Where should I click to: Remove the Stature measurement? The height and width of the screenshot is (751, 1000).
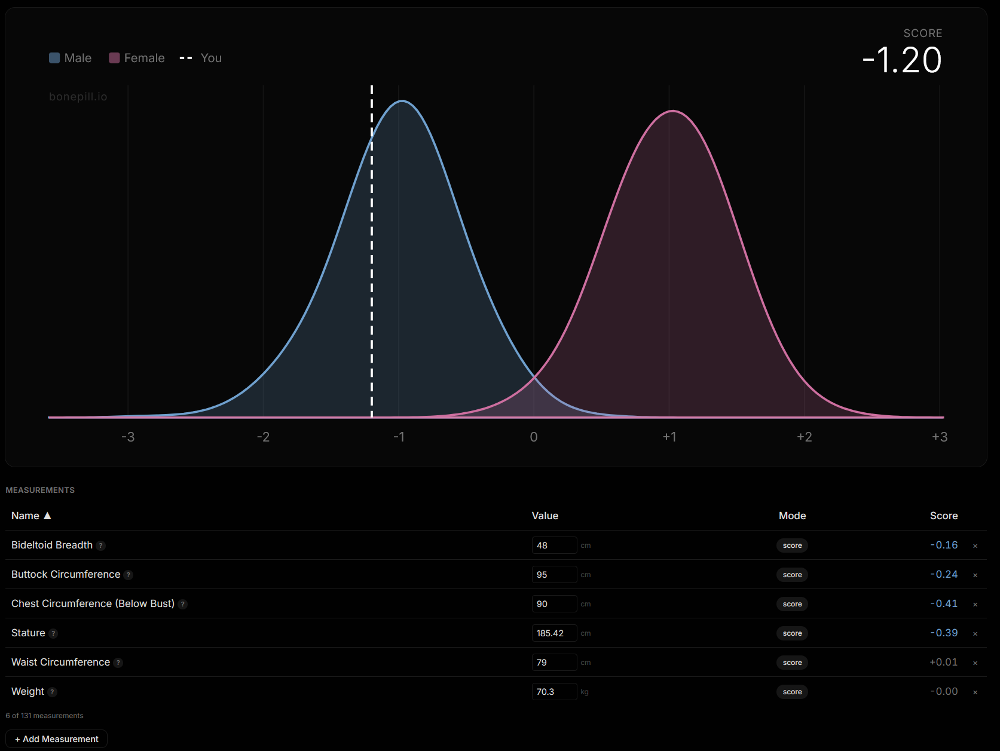[x=975, y=633]
